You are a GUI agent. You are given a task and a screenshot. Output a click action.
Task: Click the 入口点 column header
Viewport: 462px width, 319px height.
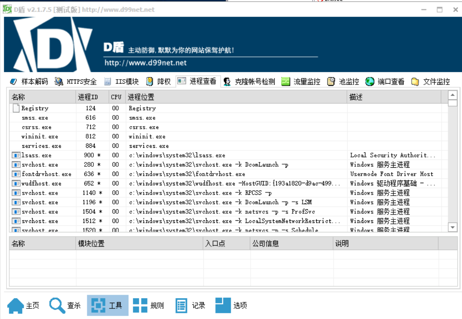[x=227, y=244]
